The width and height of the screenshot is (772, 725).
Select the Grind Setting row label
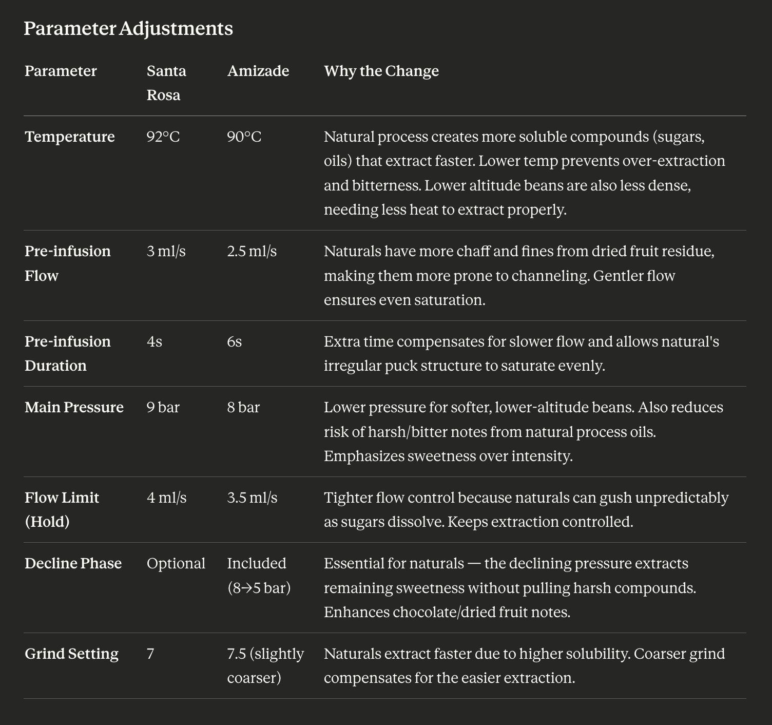point(72,654)
